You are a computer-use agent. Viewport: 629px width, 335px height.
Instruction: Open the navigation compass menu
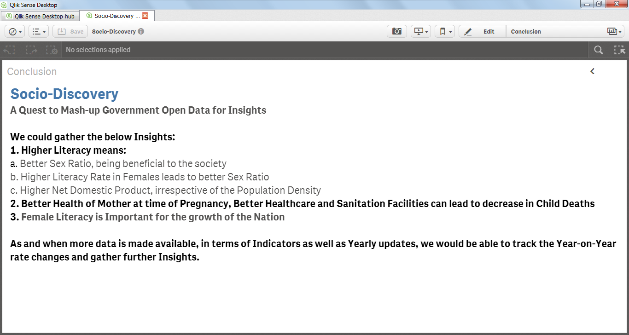click(15, 31)
